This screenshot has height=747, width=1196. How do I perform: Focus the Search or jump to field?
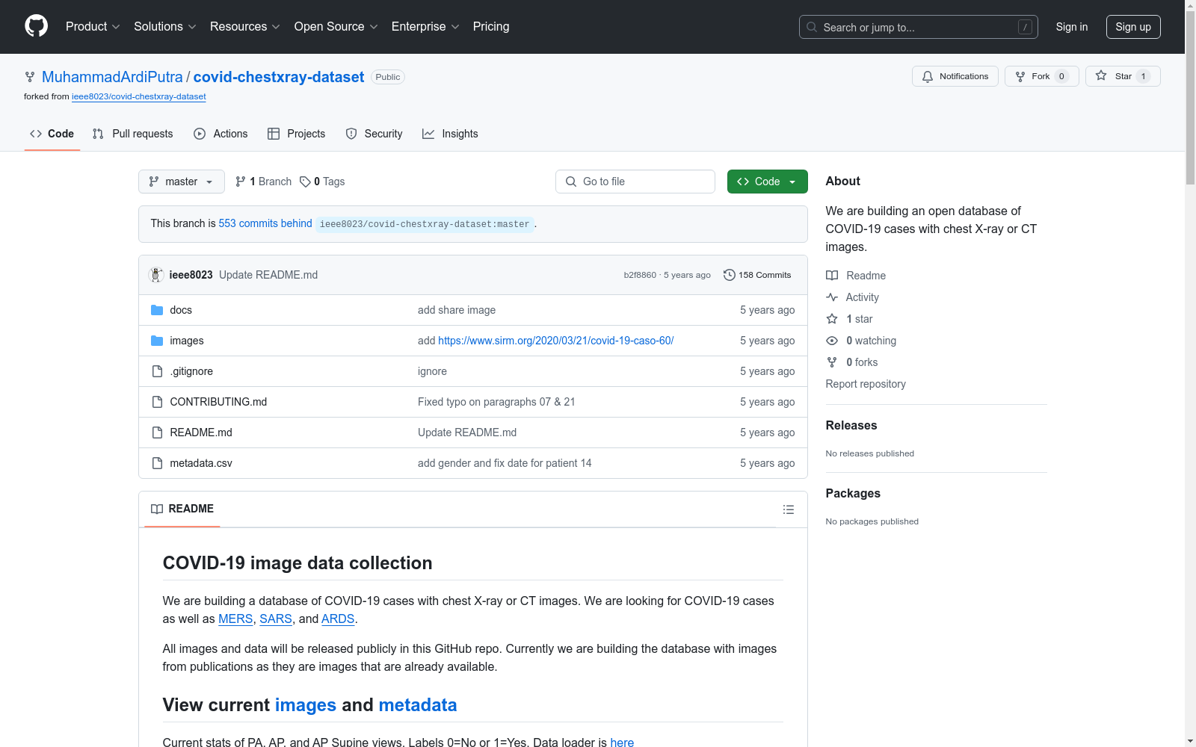point(919,27)
